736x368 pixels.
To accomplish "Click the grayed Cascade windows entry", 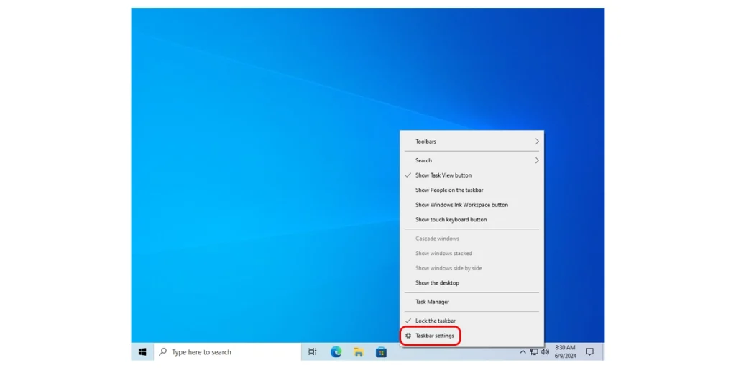I will click(x=471, y=239).
